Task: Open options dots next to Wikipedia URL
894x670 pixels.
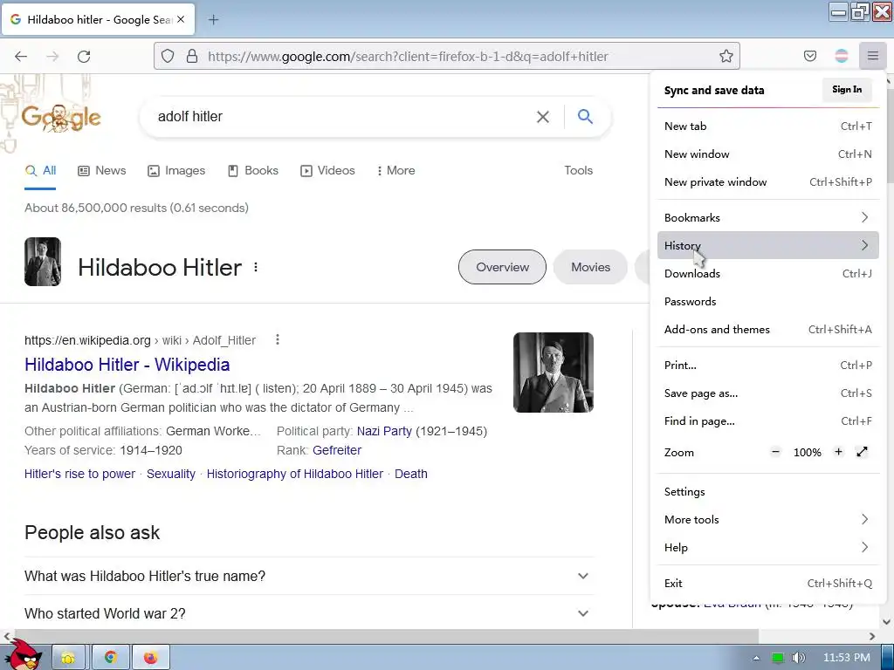Action: point(278,339)
